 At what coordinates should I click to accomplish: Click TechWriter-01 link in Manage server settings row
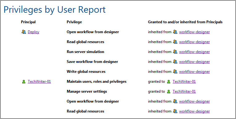(184, 91)
